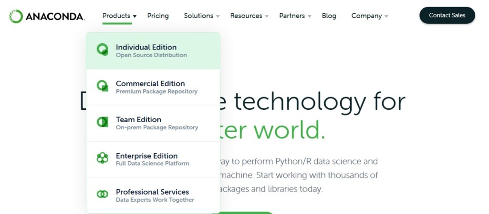This screenshot has height=214, width=489.
Task: Click the 'Full Data Science Platform' subtitle
Action: click(153, 163)
